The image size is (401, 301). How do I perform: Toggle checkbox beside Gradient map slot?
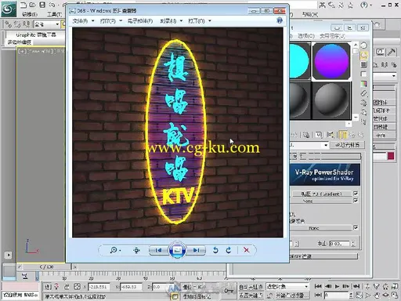point(356,194)
